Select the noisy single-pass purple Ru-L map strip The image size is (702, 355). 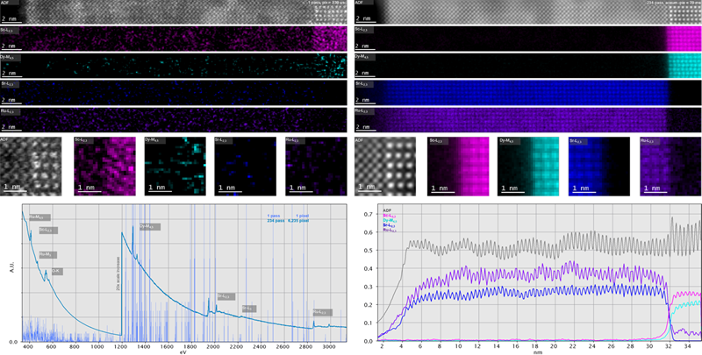click(173, 120)
